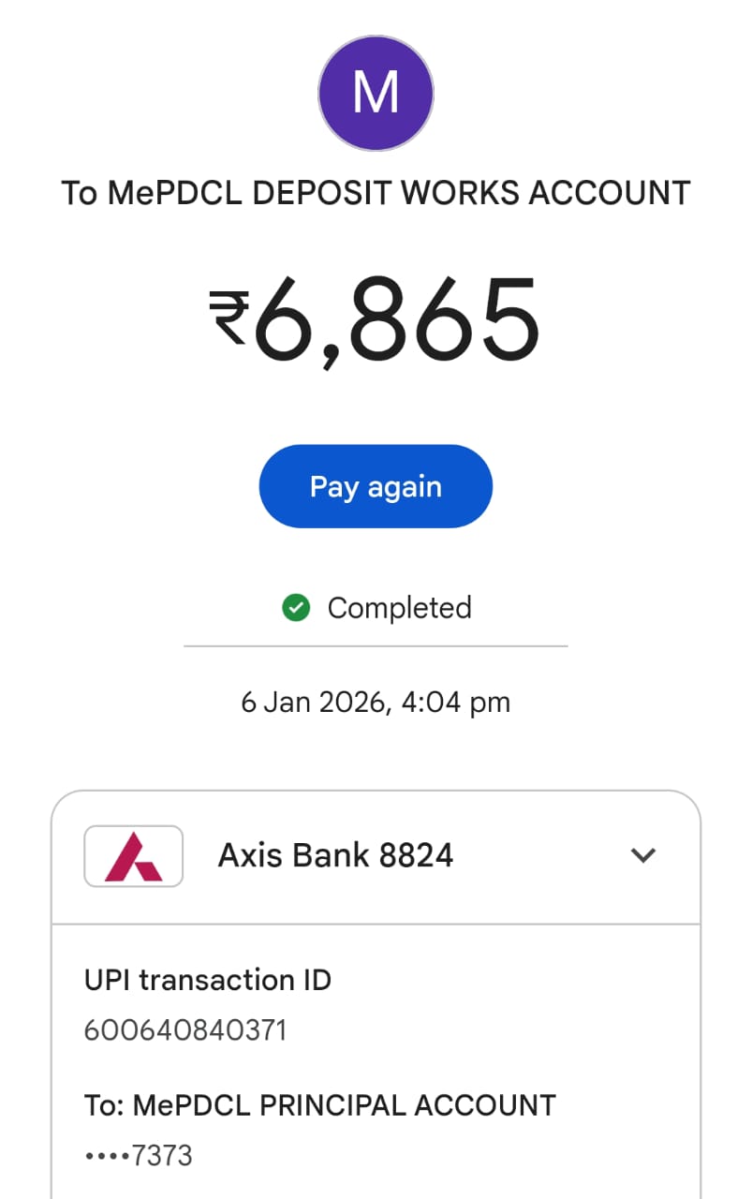Click the rupee symbol before the amount

coord(227,316)
